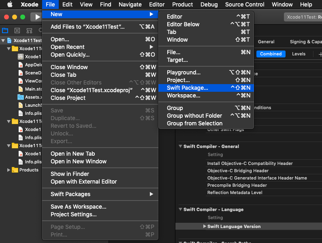This screenshot has width=322, height=243.
Task: Open the Apple menu
Action: click(x=10, y=4)
